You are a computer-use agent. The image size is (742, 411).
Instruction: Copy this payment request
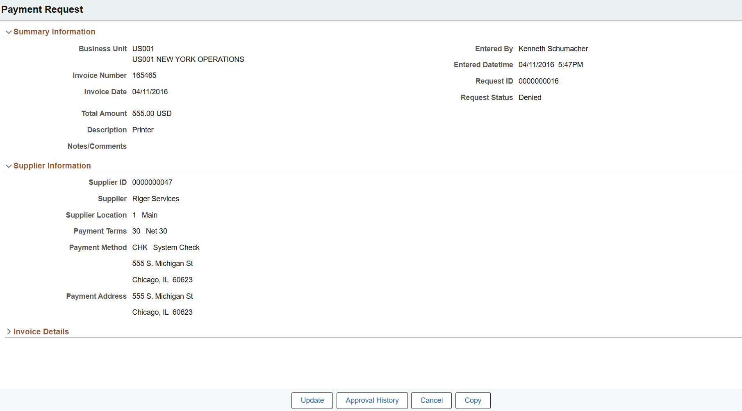(473, 400)
